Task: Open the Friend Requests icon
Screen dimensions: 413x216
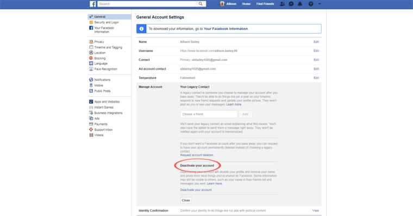Action: coord(282,4)
